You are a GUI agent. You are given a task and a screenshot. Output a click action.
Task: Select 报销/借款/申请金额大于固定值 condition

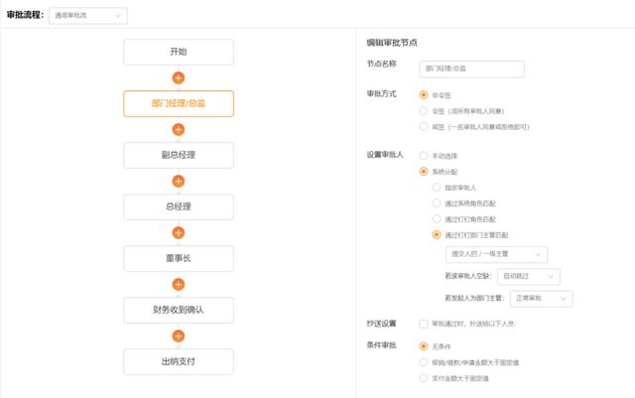tap(424, 362)
